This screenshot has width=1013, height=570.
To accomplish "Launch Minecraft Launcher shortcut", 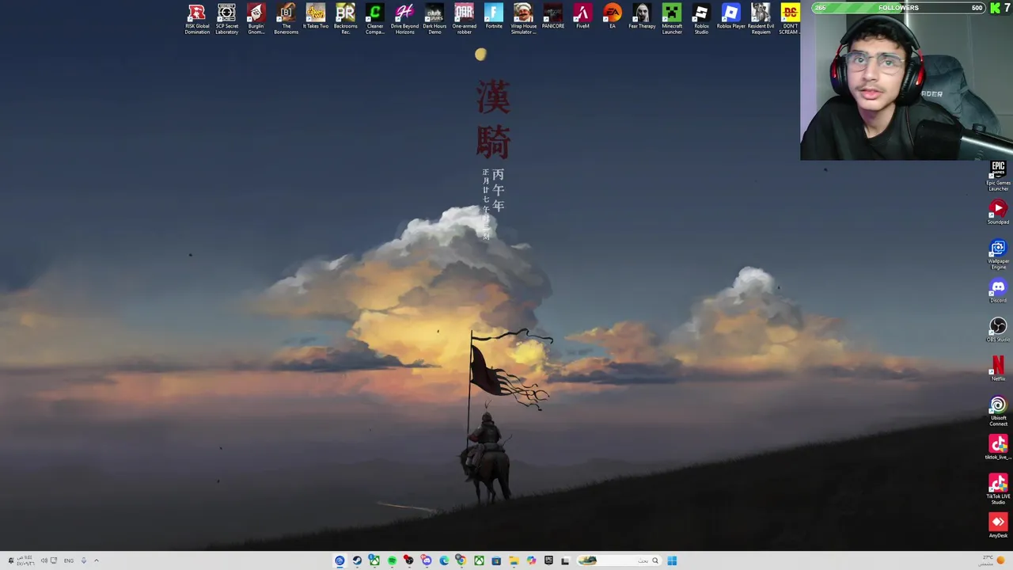I will click(x=671, y=19).
